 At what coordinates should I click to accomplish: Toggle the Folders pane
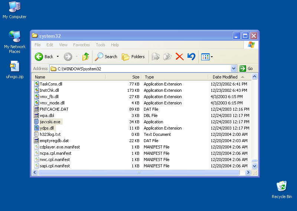point(133,57)
